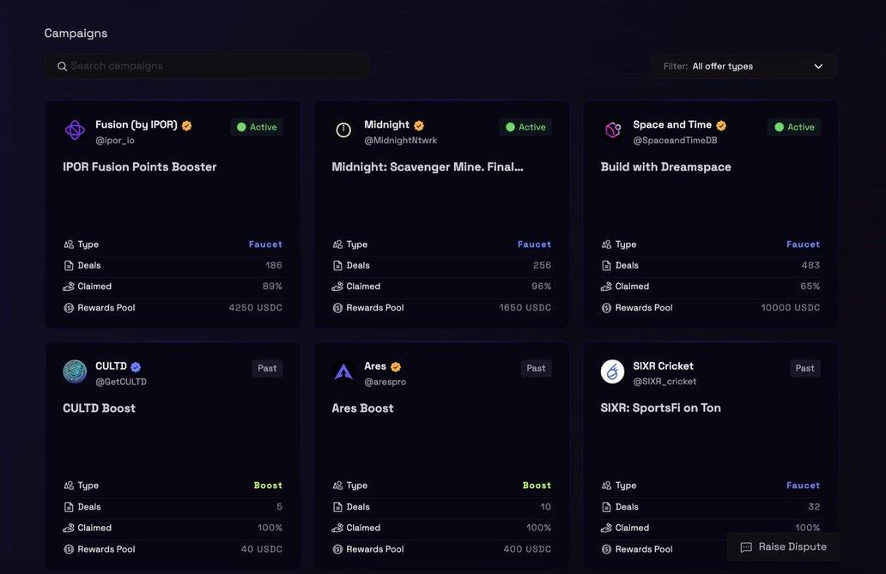Click the SIXR Cricket logo icon
The height and width of the screenshot is (574, 886).
(612, 372)
